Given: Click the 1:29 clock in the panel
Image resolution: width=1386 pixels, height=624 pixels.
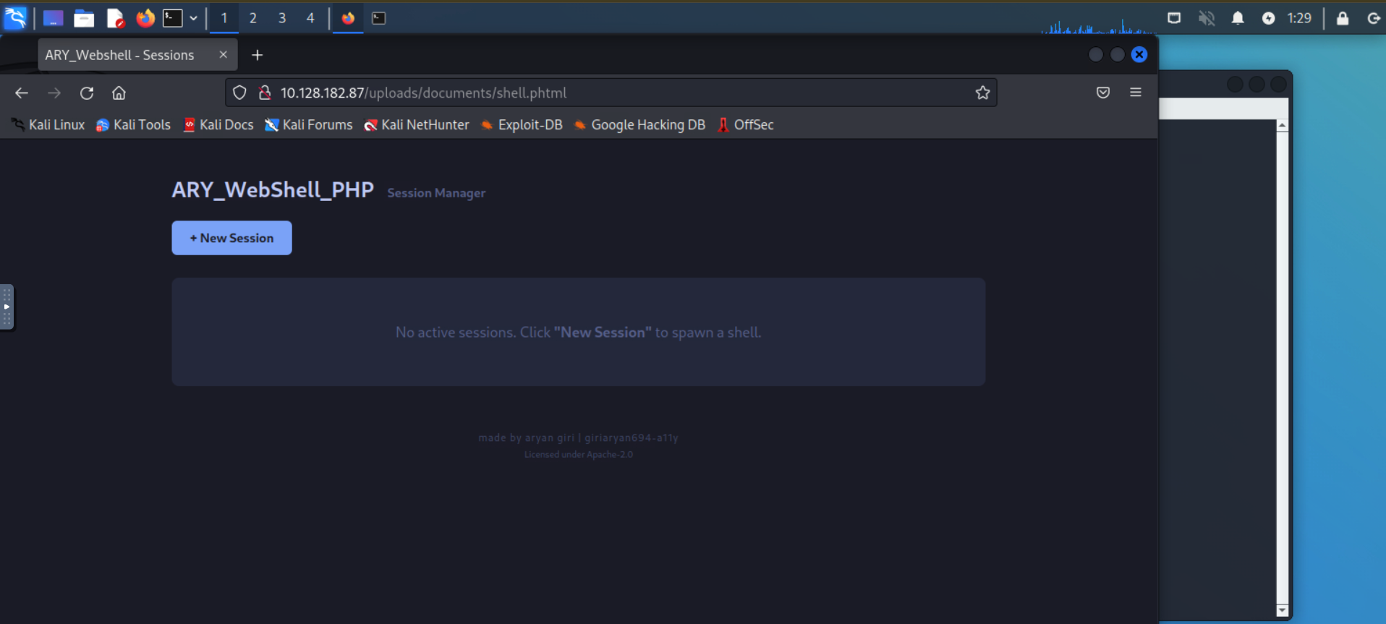Looking at the screenshot, I should 1299,18.
